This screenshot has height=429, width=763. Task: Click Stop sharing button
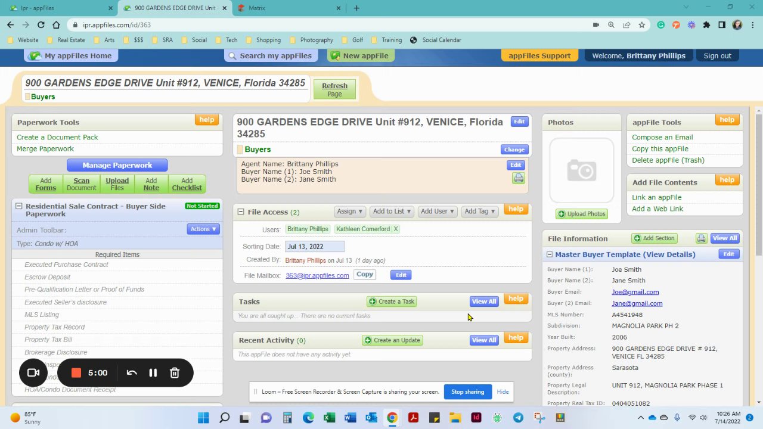click(x=467, y=391)
